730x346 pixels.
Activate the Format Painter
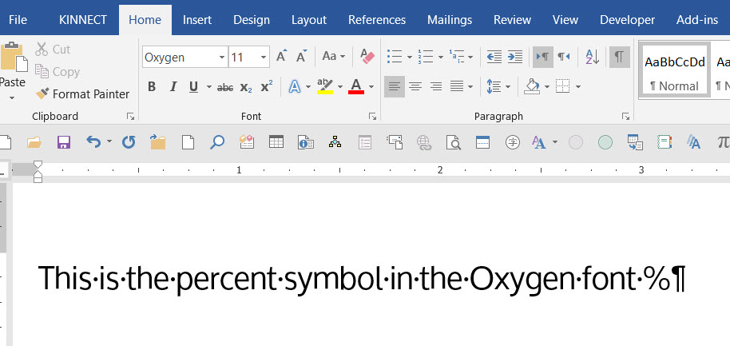pos(82,94)
